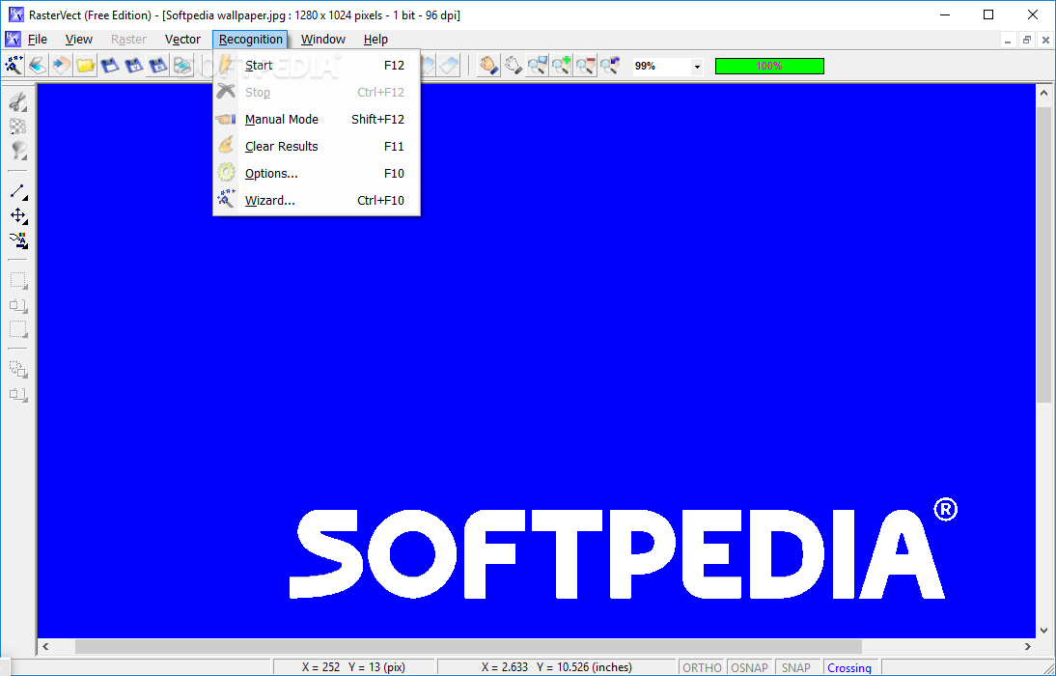Close the inner document window
This screenshot has width=1056, height=676.
click(x=1045, y=40)
